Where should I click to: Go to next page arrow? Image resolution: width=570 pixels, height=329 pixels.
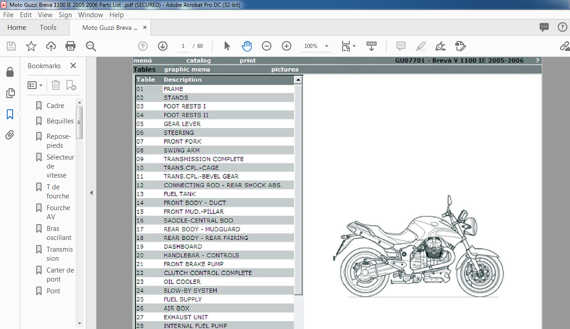[163, 46]
